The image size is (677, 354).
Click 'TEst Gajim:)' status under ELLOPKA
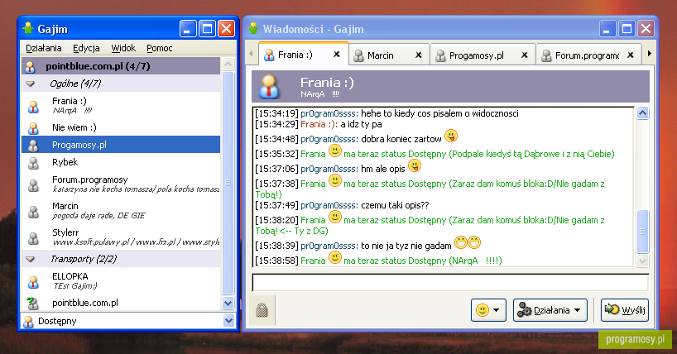point(75,286)
